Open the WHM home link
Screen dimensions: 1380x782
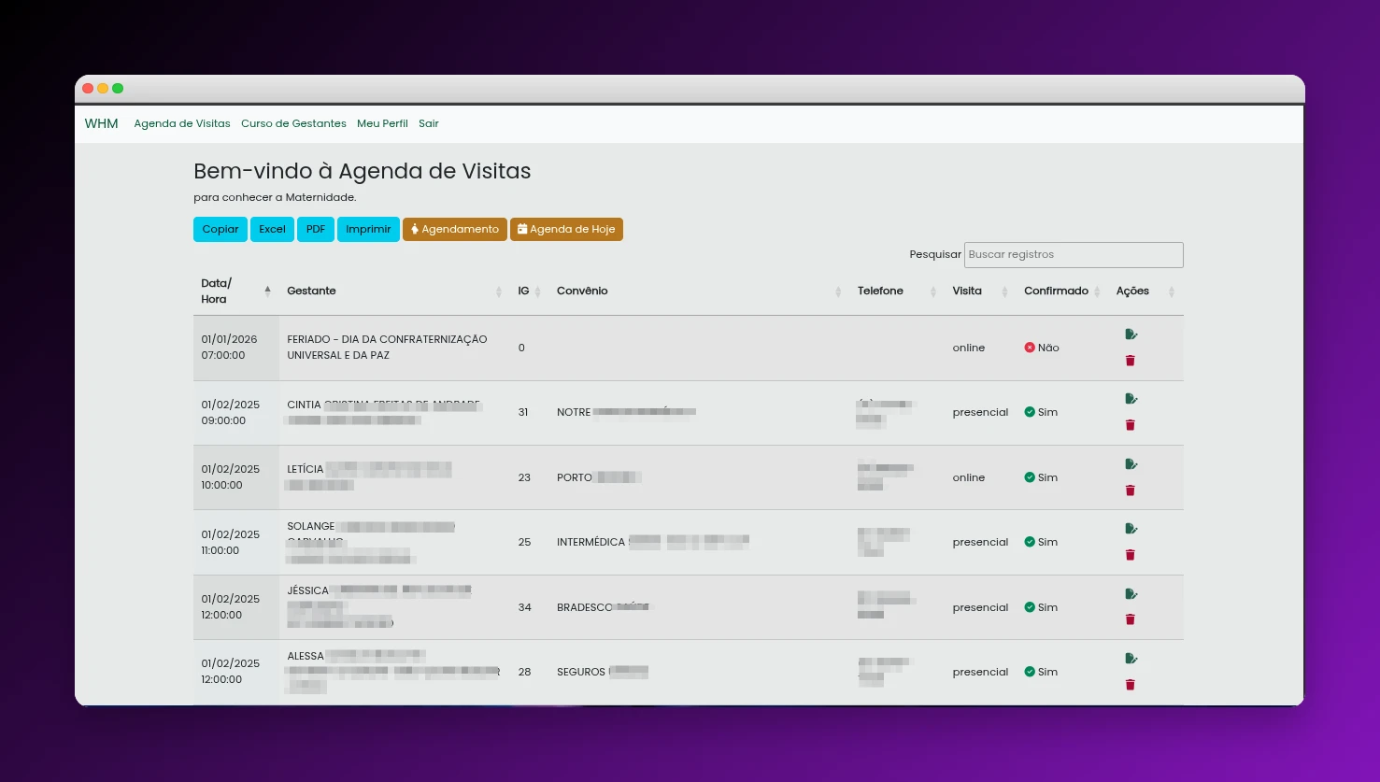click(x=102, y=123)
